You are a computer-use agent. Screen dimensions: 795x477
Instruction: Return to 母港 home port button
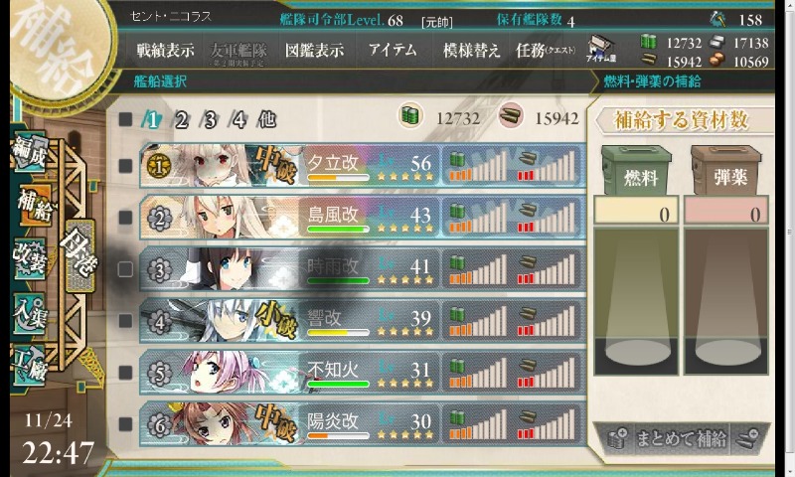pyautogui.click(x=79, y=255)
